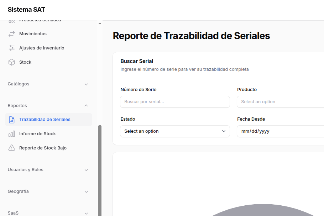This screenshot has height=216, width=324.
Task: Open the Estado dropdown
Action: point(175,131)
